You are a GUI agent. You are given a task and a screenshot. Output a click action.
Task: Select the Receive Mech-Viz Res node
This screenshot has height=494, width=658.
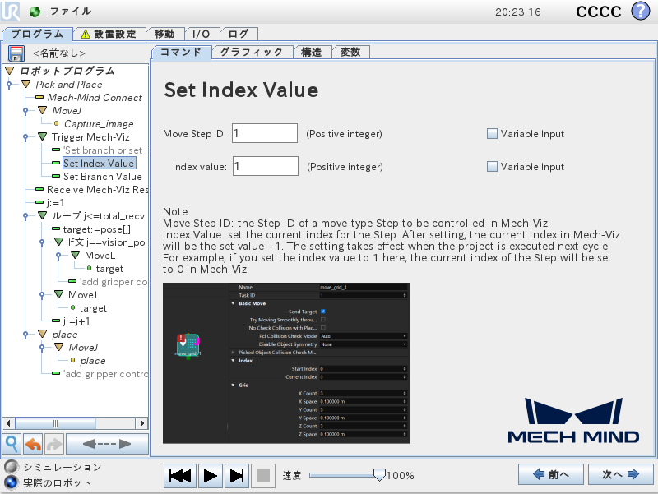pos(97,190)
